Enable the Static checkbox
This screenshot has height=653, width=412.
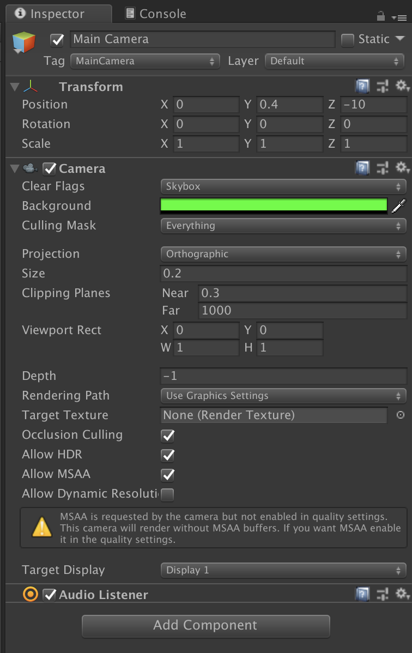tap(347, 39)
